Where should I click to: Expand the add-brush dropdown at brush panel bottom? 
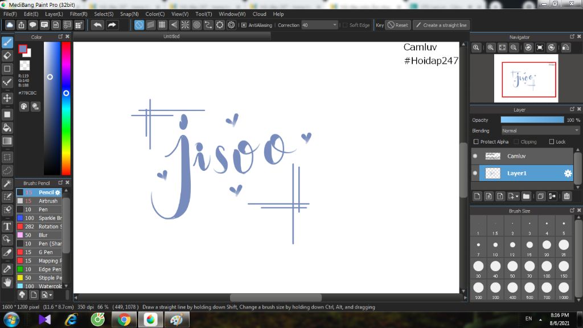(51, 295)
